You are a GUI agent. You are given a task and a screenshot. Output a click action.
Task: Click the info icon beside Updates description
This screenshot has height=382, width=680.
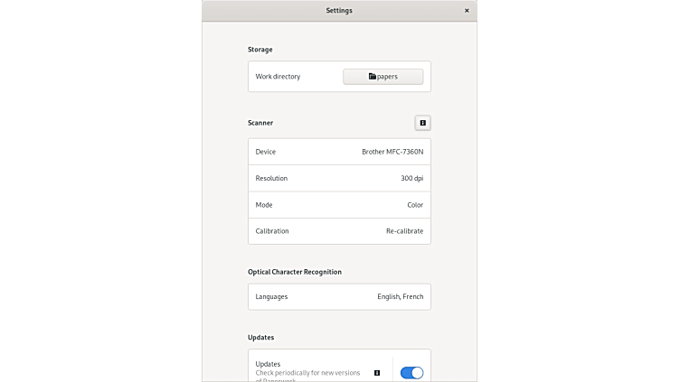pos(377,372)
